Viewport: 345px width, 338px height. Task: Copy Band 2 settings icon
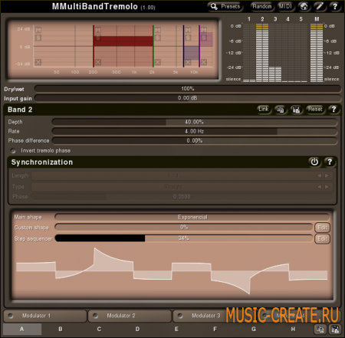pos(281,110)
